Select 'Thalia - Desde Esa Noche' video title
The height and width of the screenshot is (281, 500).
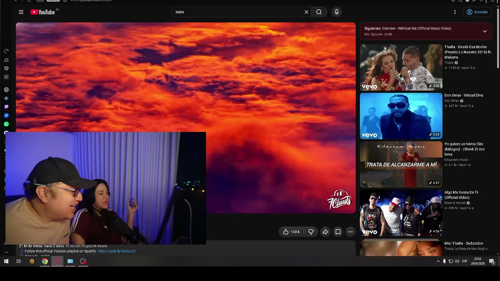click(x=468, y=52)
